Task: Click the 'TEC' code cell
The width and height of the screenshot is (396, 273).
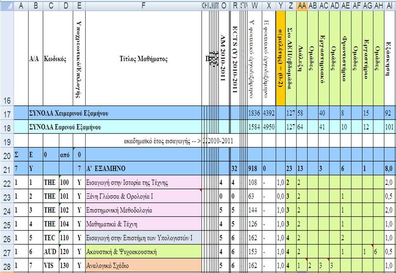Action: coord(51,238)
